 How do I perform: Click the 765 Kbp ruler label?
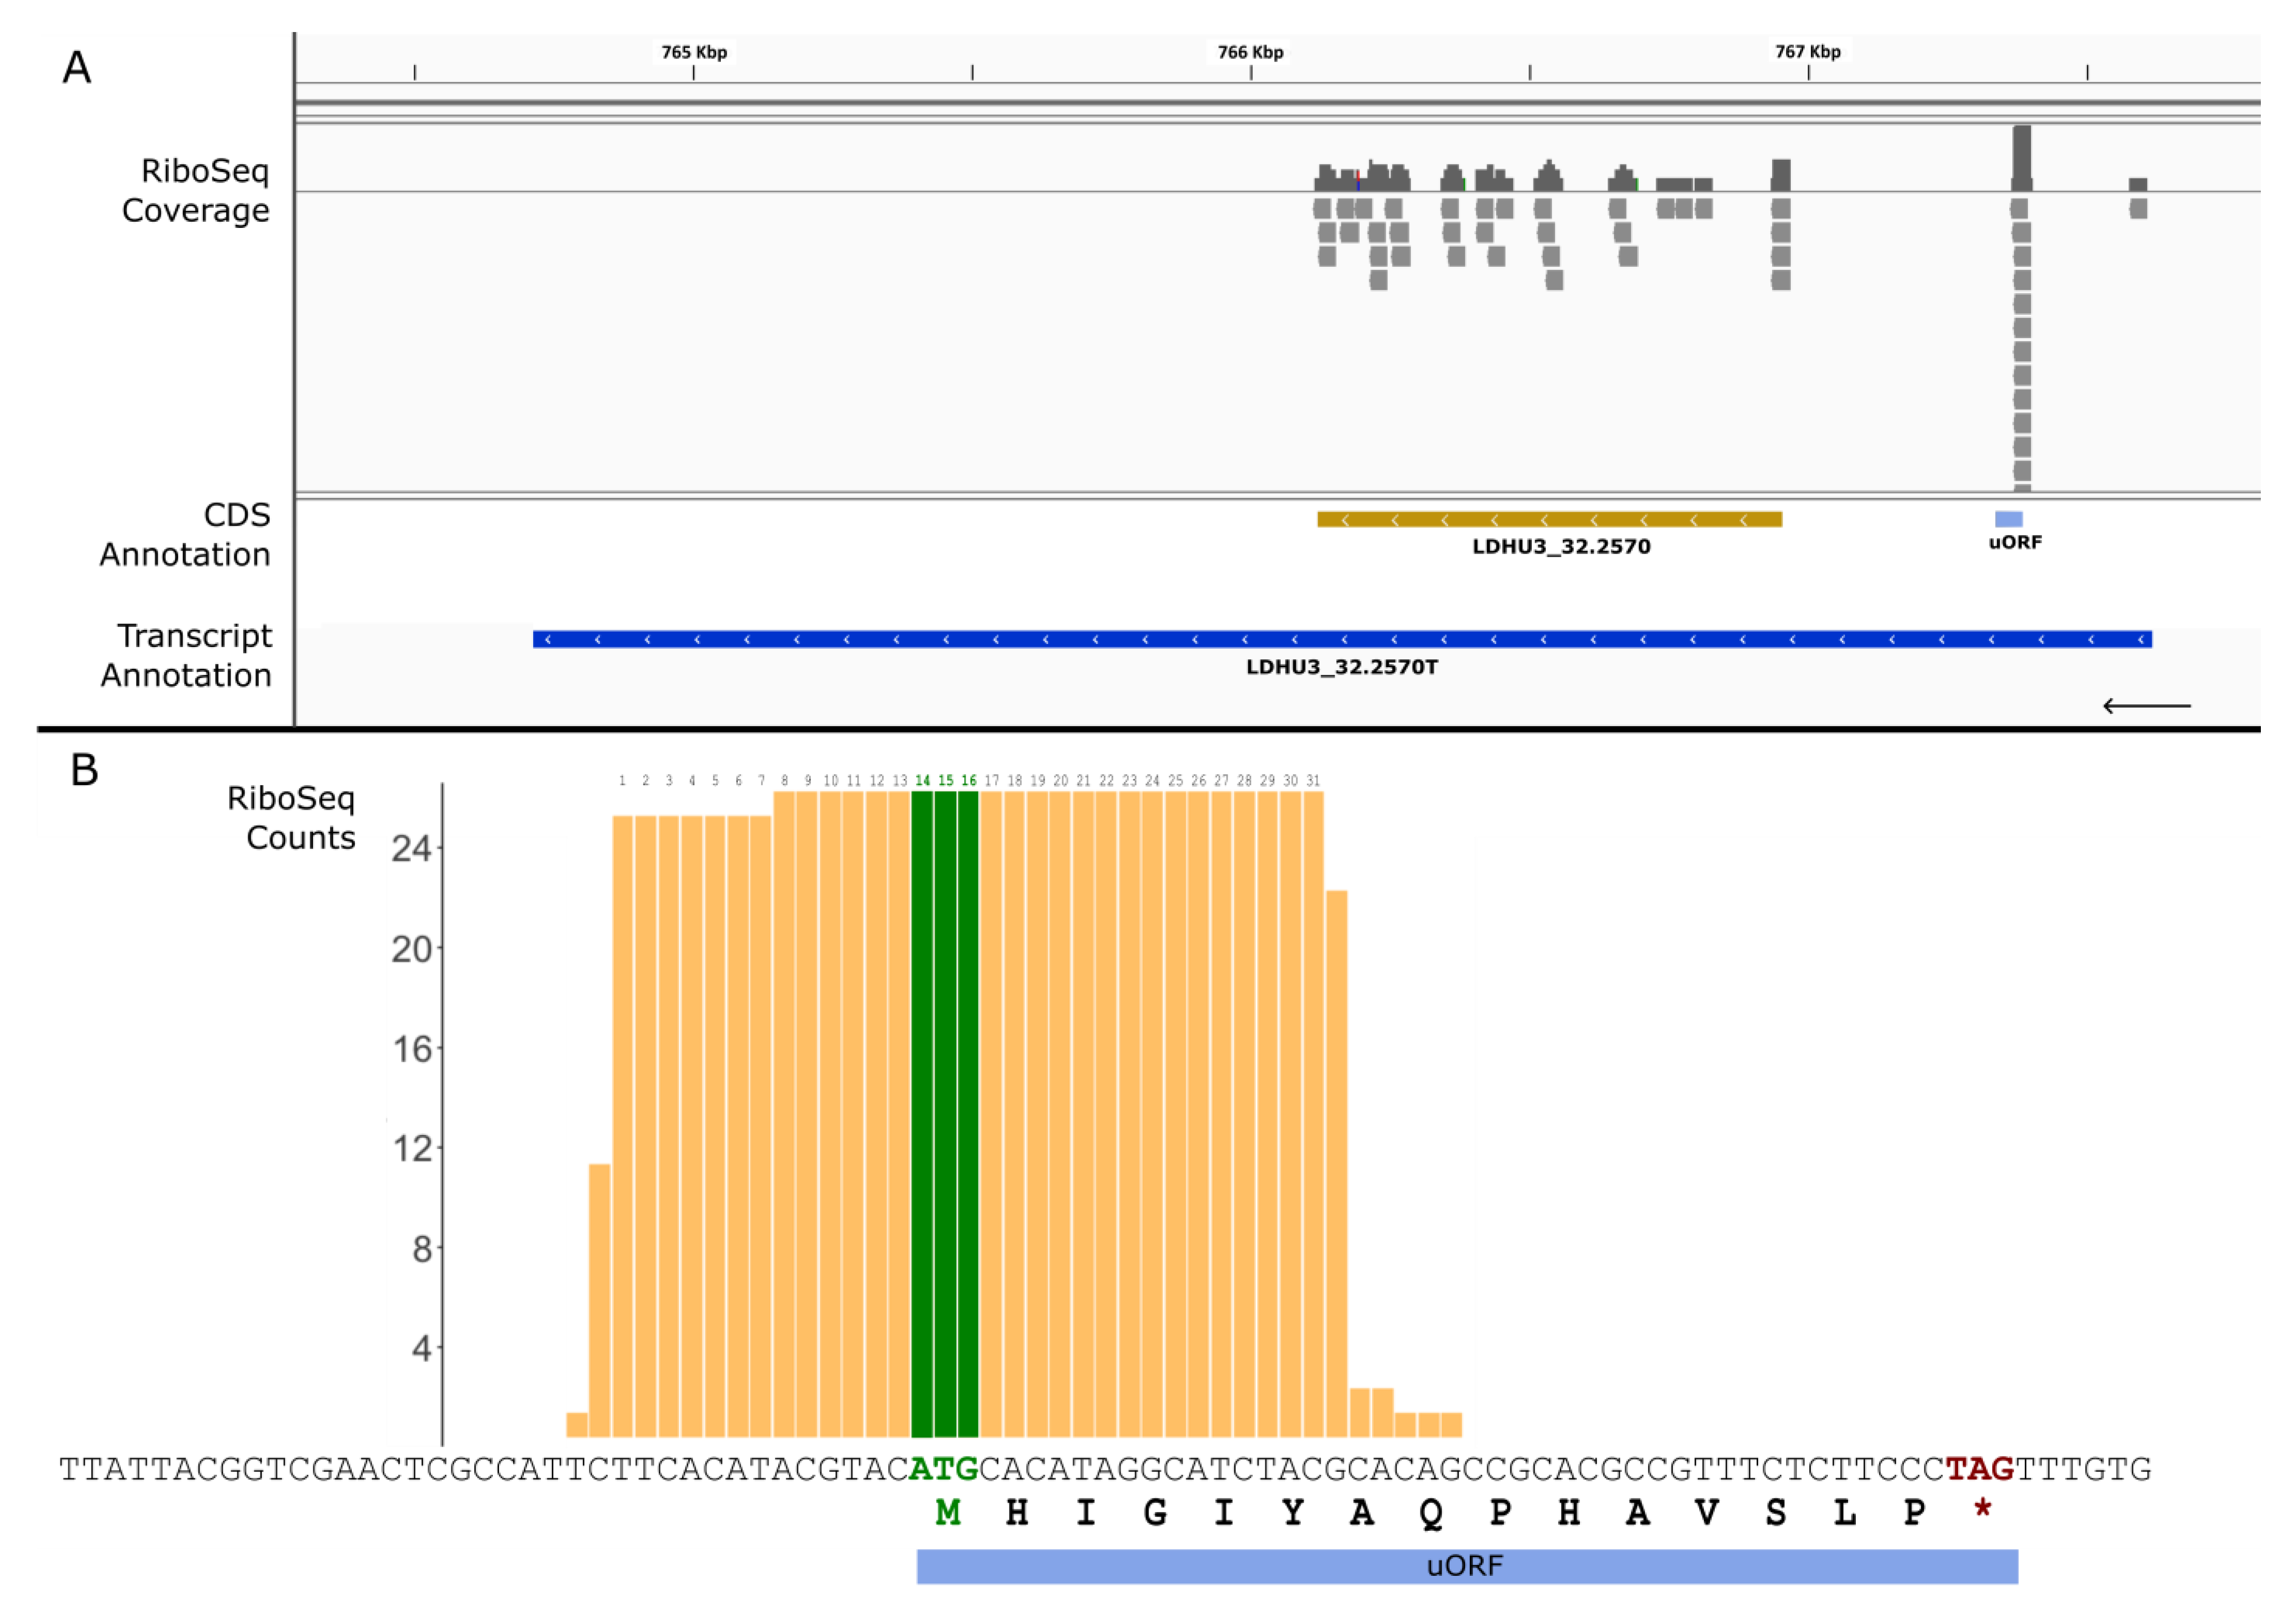click(x=694, y=52)
